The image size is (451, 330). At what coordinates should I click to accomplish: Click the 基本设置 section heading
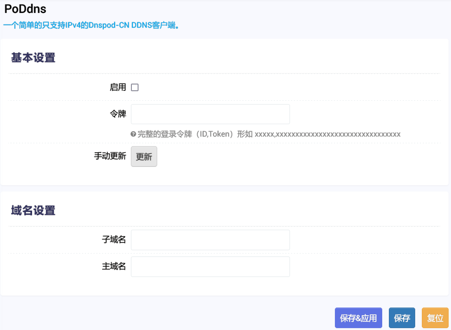(32, 56)
